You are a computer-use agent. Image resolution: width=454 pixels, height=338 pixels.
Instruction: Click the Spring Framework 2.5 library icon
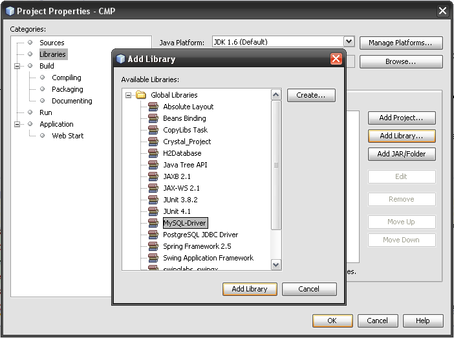point(153,246)
